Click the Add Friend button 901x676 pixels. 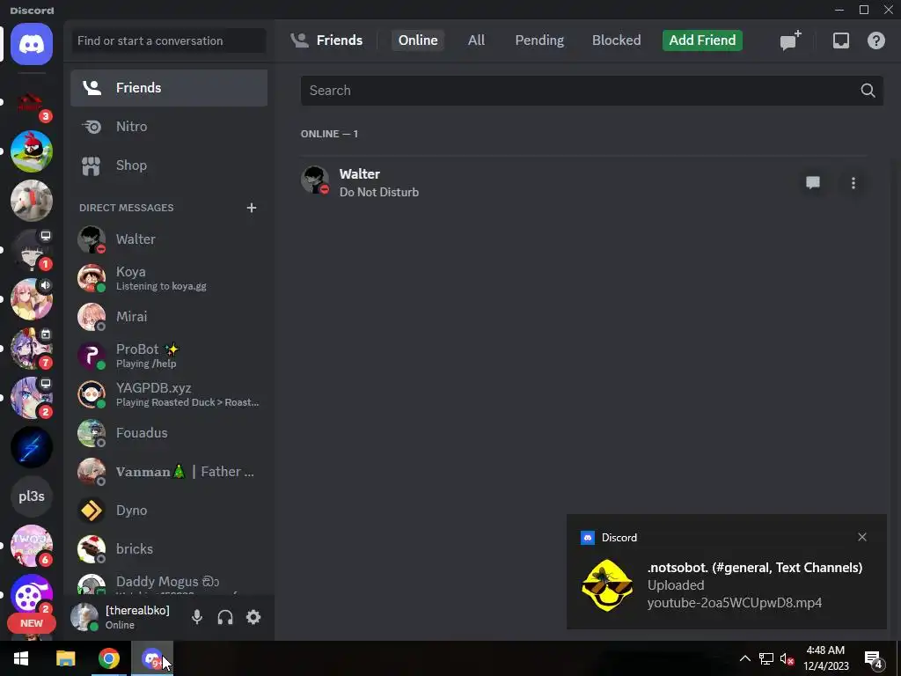point(702,40)
